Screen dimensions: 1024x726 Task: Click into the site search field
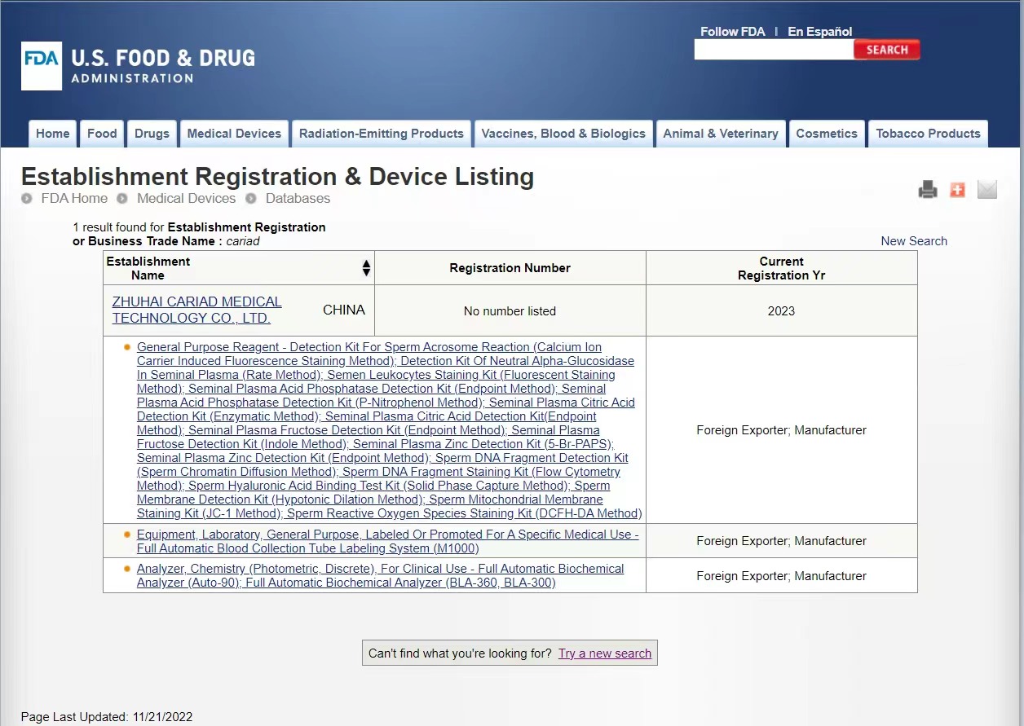point(774,50)
